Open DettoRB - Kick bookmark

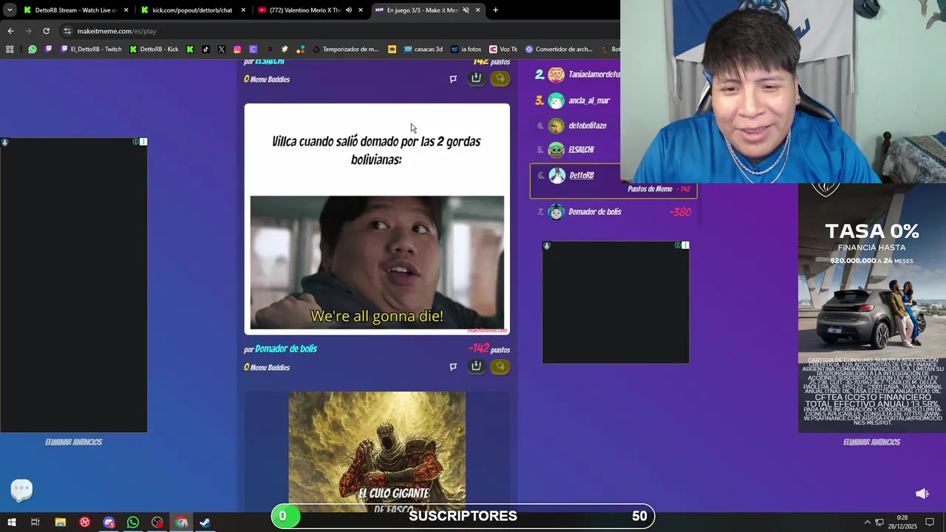(x=154, y=50)
